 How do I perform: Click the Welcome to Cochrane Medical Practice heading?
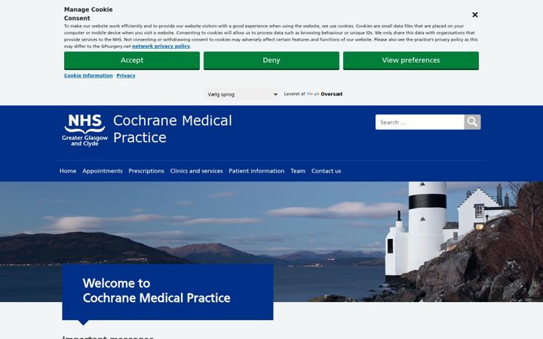[x=157, y=291]
